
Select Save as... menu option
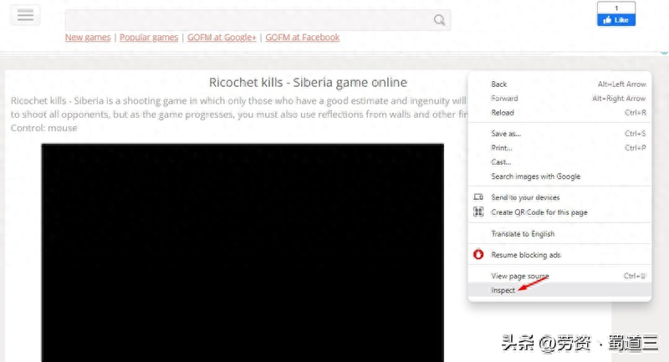(506, 134)
